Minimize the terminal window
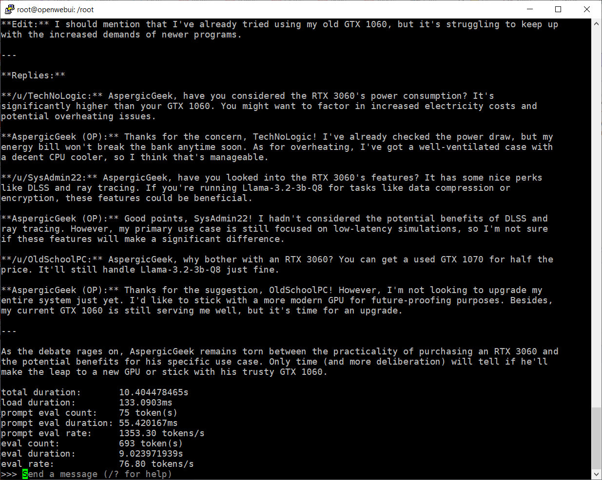Viewport: 602px width, 480px height. [530, 9]
